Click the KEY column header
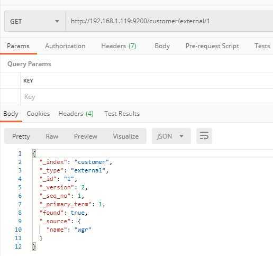The height and width of the screenshot is (256, 273). click(28, 81)
